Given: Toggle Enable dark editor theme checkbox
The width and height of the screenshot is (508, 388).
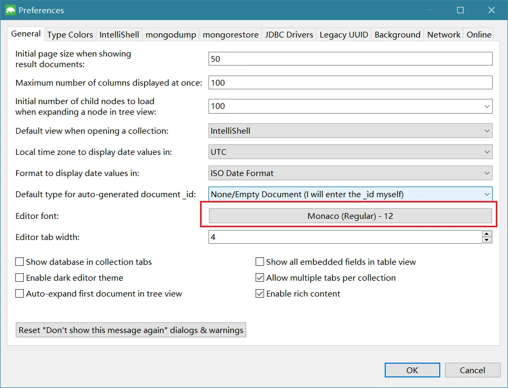Looking at the screenshot, I should pyautogui.click(x=20, y=278).
